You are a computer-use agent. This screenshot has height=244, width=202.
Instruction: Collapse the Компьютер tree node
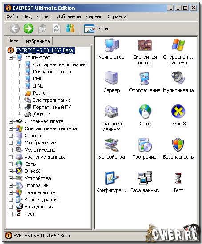click(x=11, y=57)
